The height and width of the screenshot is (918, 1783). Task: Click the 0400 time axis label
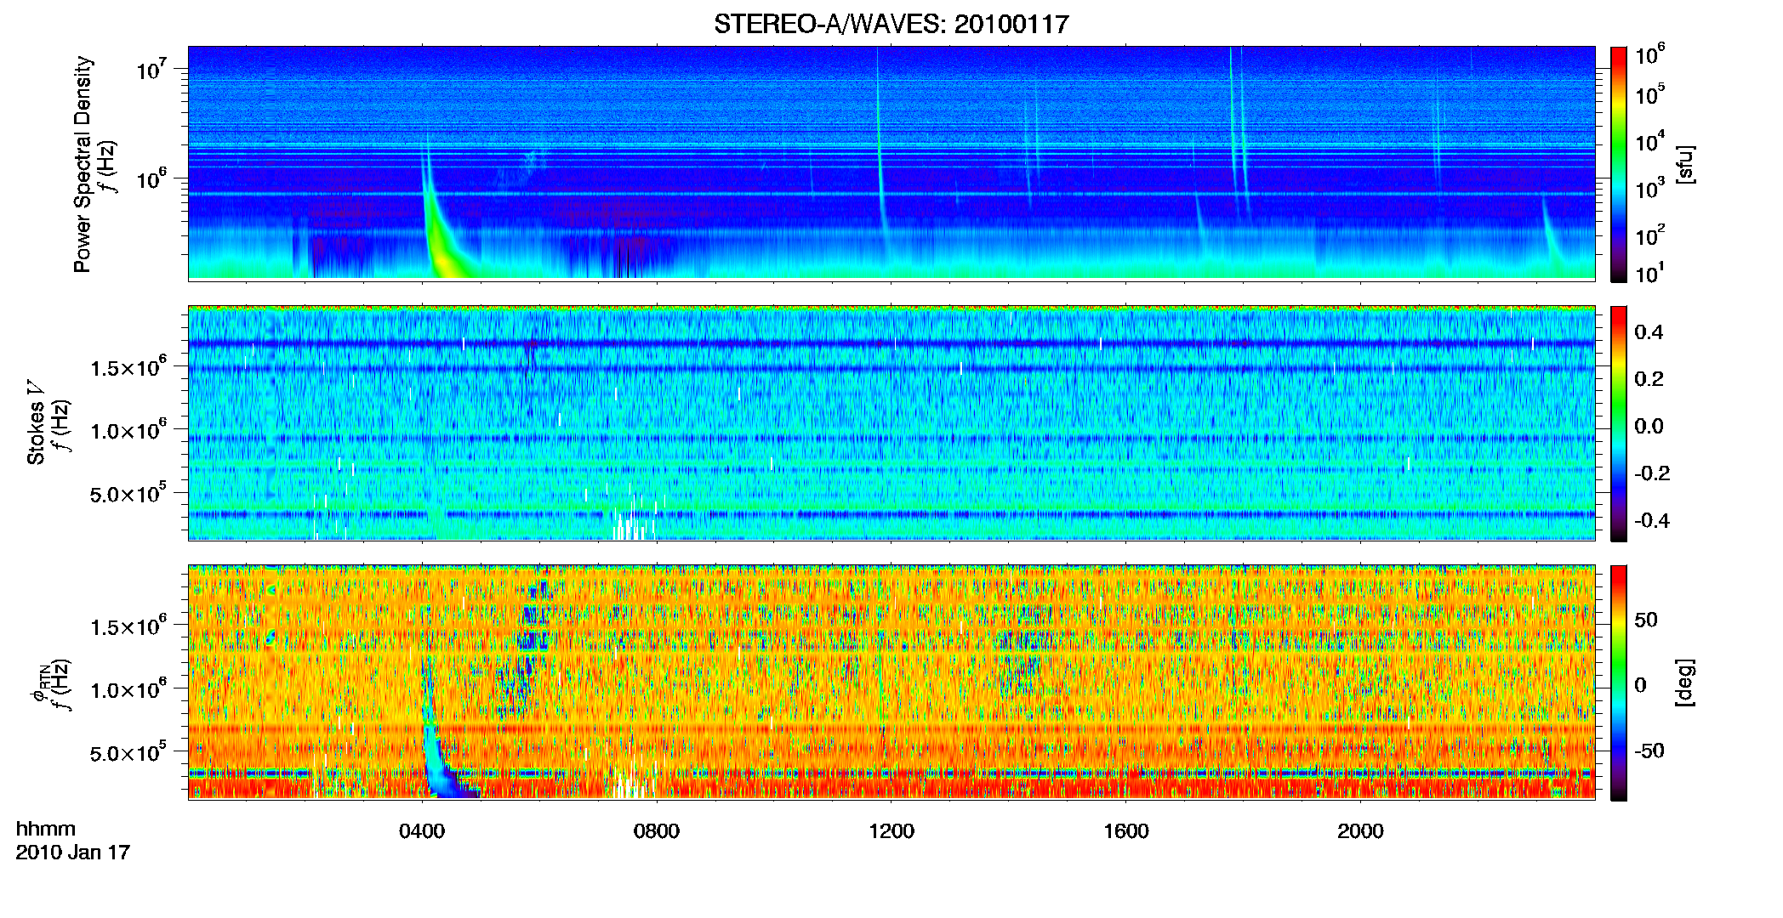click(422, 831)
